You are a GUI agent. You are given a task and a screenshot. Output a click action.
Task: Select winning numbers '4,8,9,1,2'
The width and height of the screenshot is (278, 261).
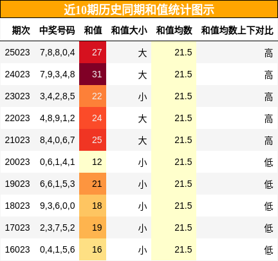57,119
